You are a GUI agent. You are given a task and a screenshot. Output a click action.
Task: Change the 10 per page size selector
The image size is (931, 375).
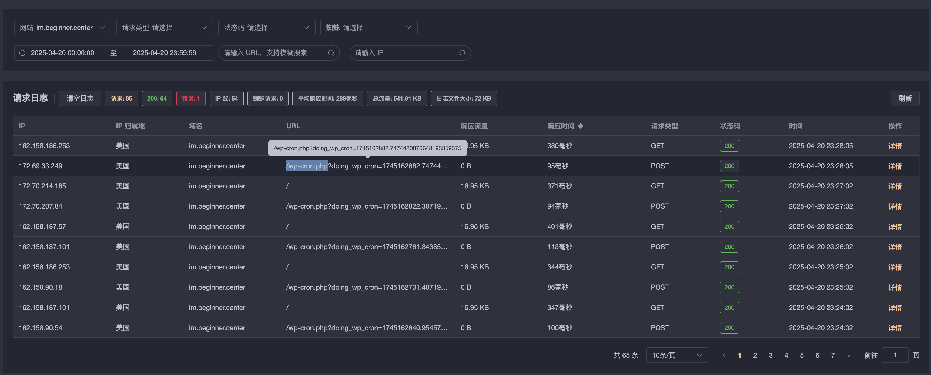click(x=677, y=356)
